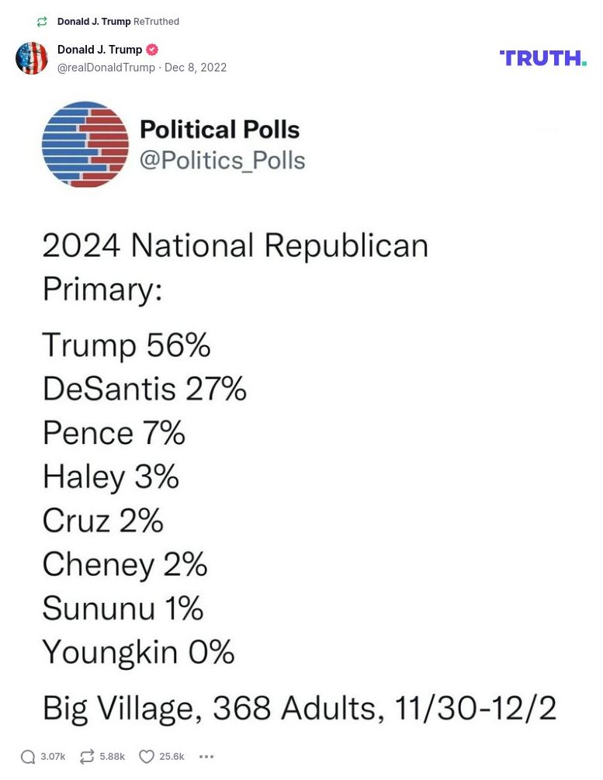Screen dimensions: 603x780
Task: Click the Political Polls account name
Action: coord(220,130)
